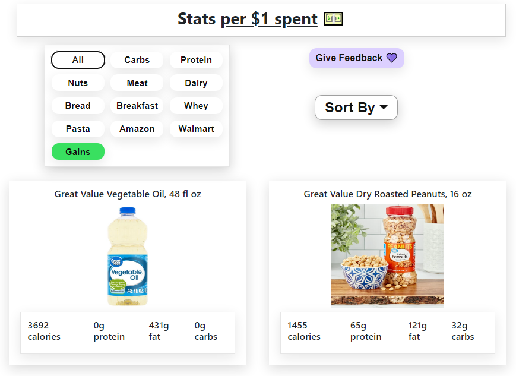
Task: Show only Dairy items
Action: [x=196, y=83]
